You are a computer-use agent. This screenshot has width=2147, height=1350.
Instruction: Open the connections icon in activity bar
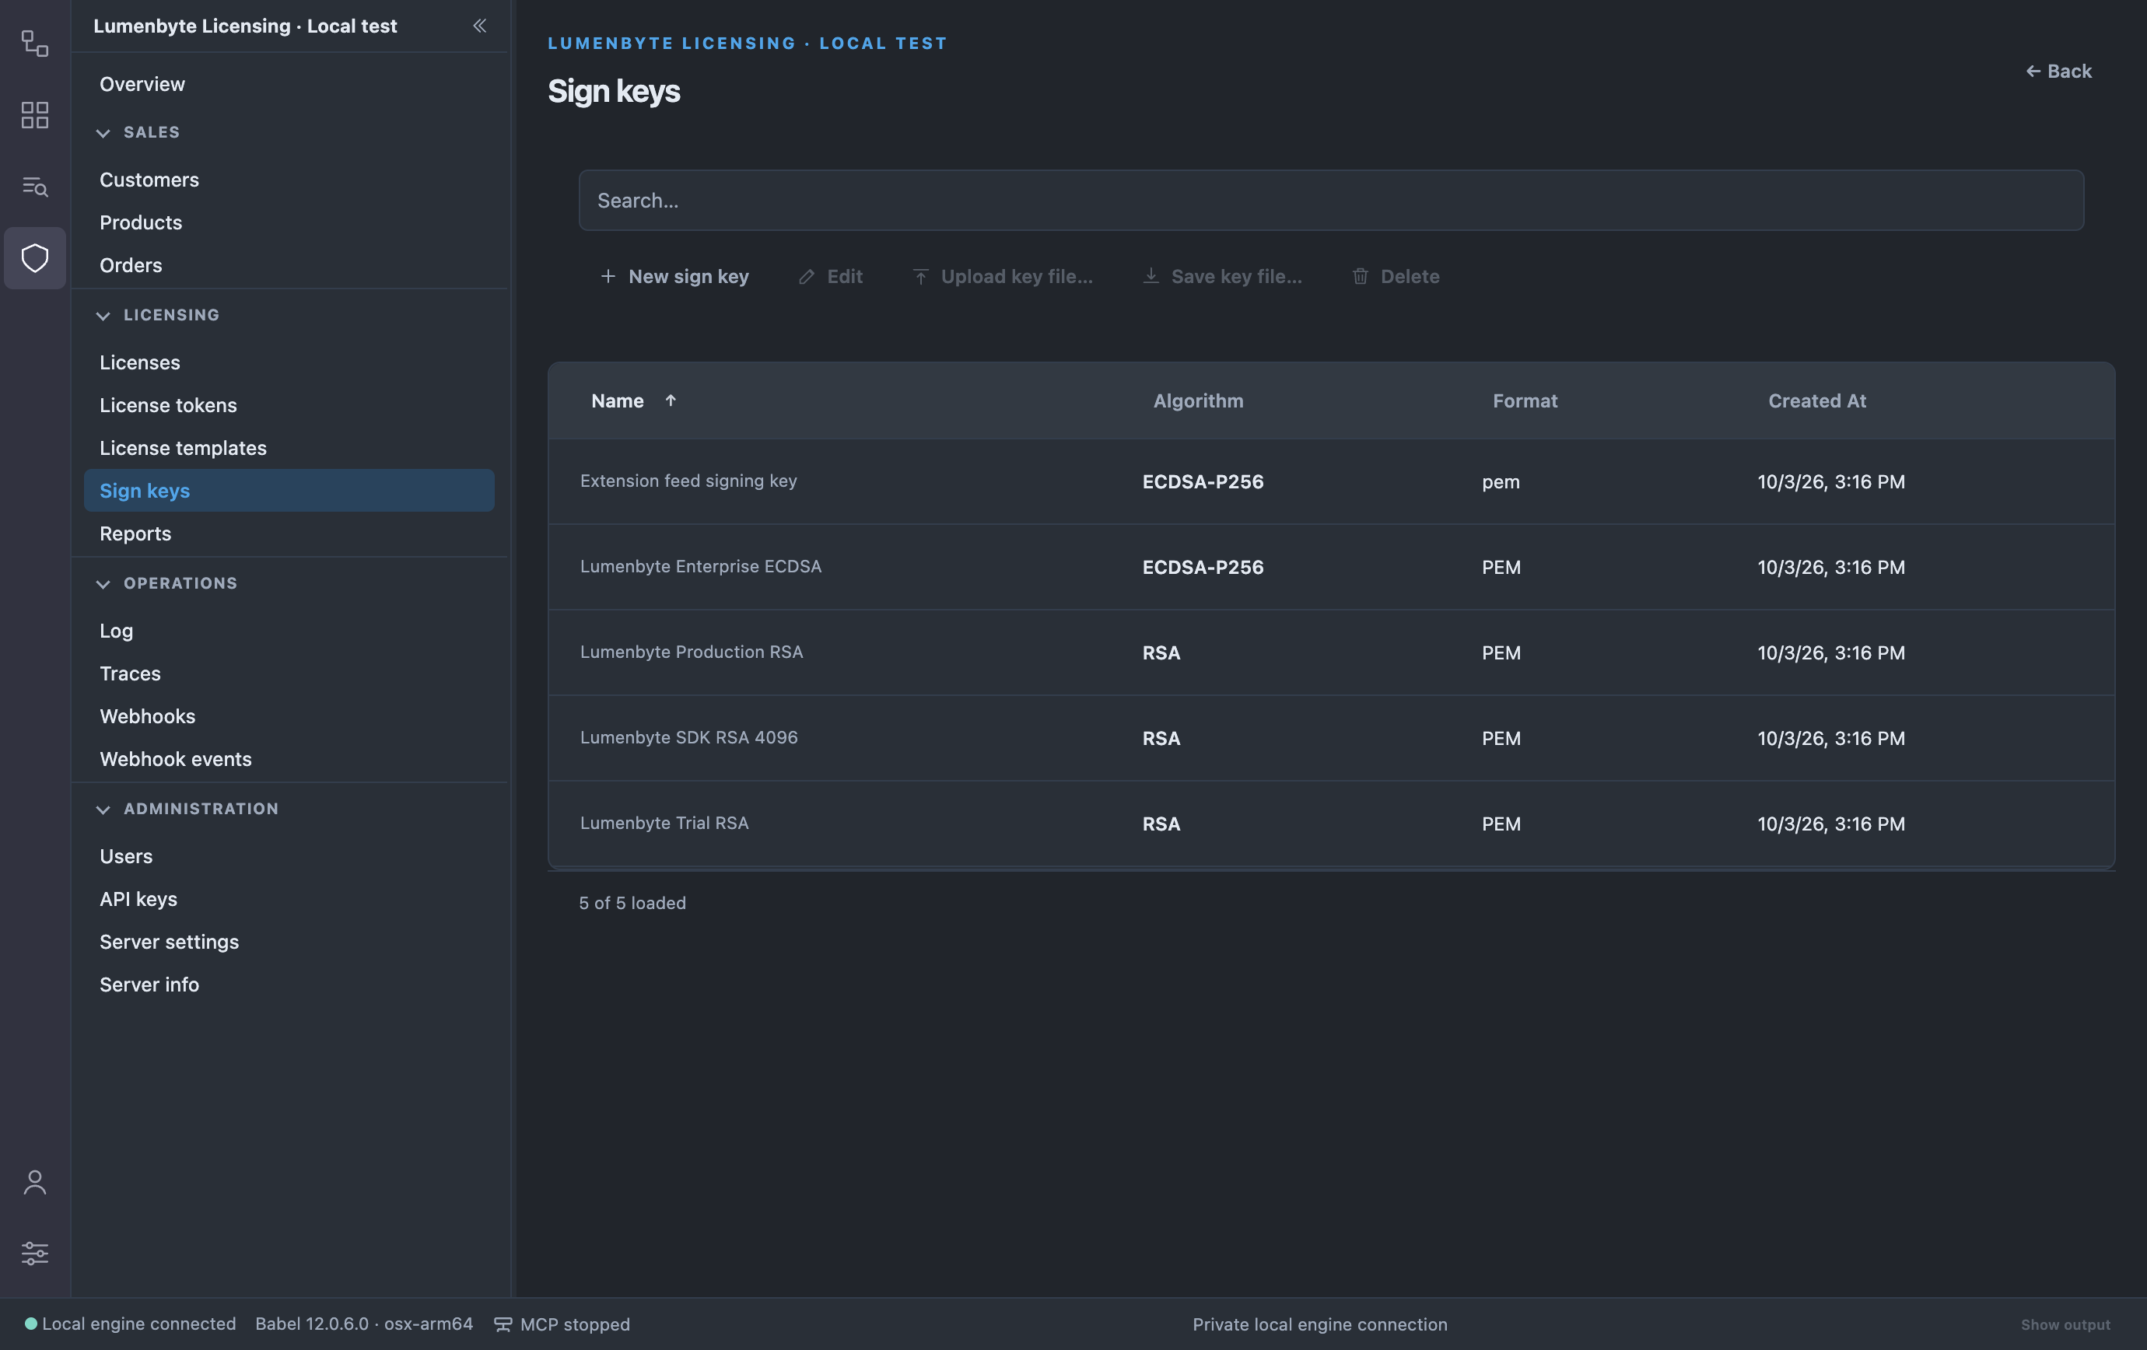[35, 44]
